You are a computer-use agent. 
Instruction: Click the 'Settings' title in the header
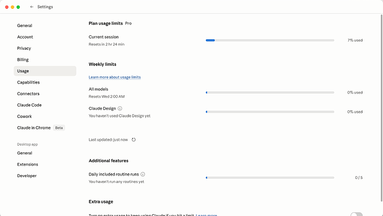[45, 7]
